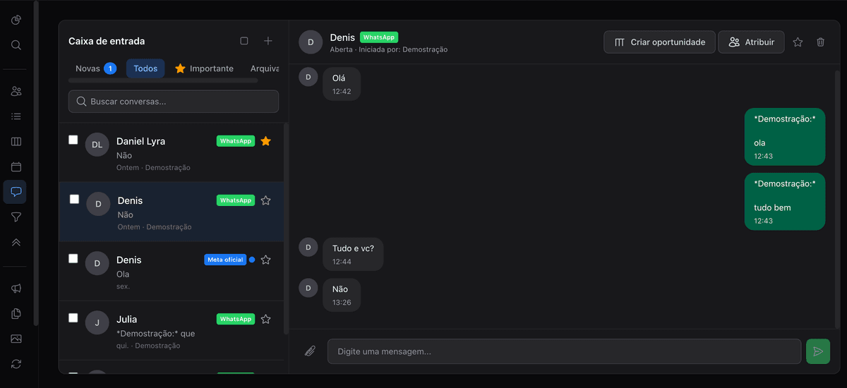Image resolution: width=847 pixels, height=388 pixels.
Task: Click the Buscar conversas search field
Action: pyautogui.click(x=174, y=102)
